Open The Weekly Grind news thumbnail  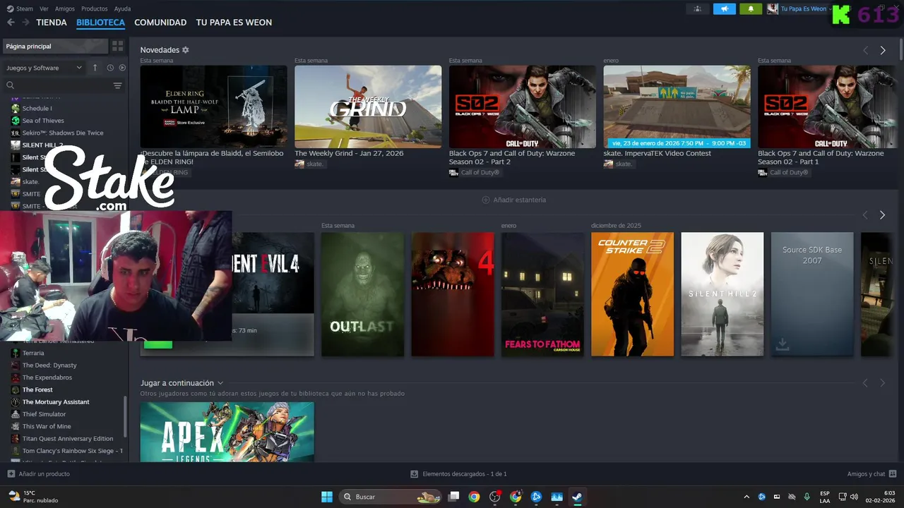click(368, 107)
